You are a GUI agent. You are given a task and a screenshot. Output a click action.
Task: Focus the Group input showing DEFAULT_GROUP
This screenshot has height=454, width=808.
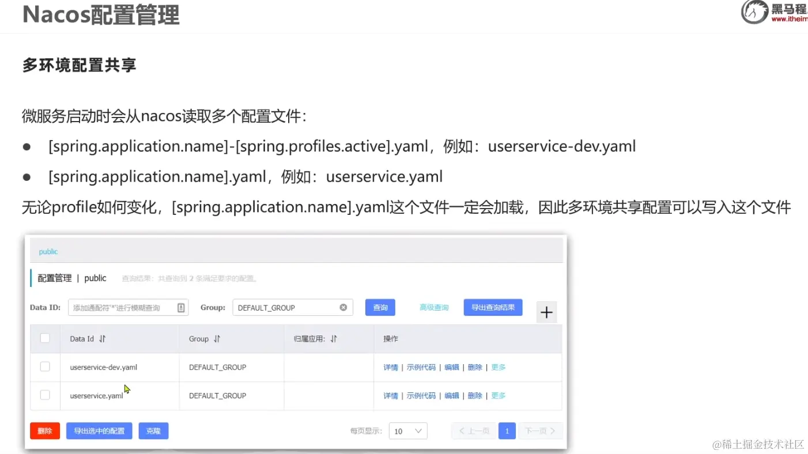(293, 308)
